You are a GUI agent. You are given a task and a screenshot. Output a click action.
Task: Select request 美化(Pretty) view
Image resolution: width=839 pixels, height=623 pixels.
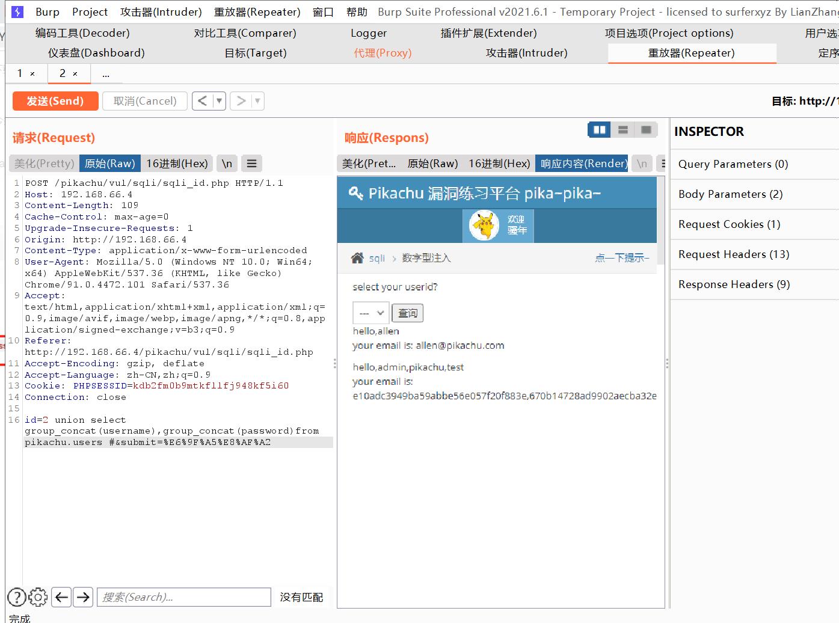pos(45,164)
